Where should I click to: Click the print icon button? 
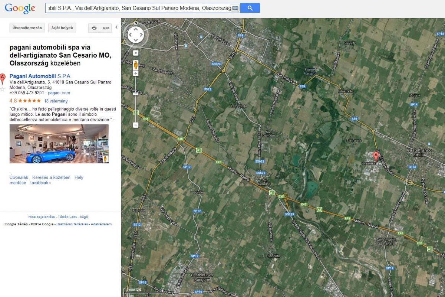94,28
